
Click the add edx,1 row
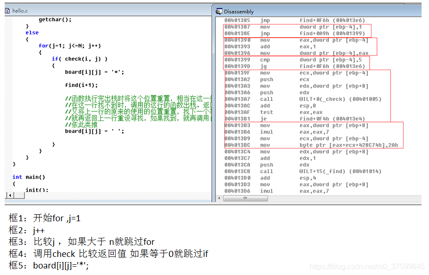[x=270, y=158]
